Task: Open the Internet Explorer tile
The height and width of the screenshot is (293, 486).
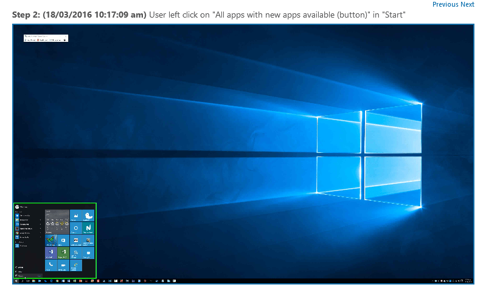Action: 76,266
